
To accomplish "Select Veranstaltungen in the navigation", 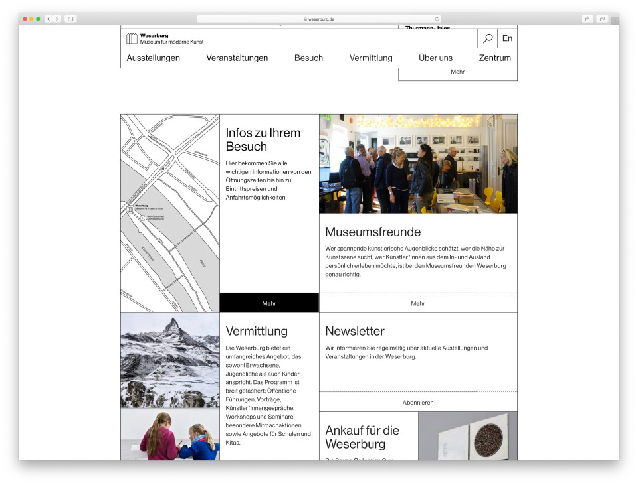I will [x=237, y=58].
